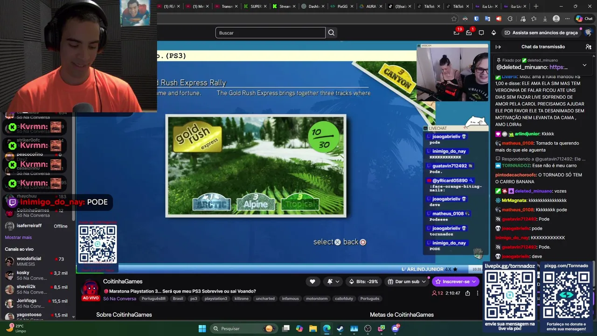Open File Explorer from taskbar
This screenshot has width=597, height=336.
pyautogui.click(x=313, y=329)
